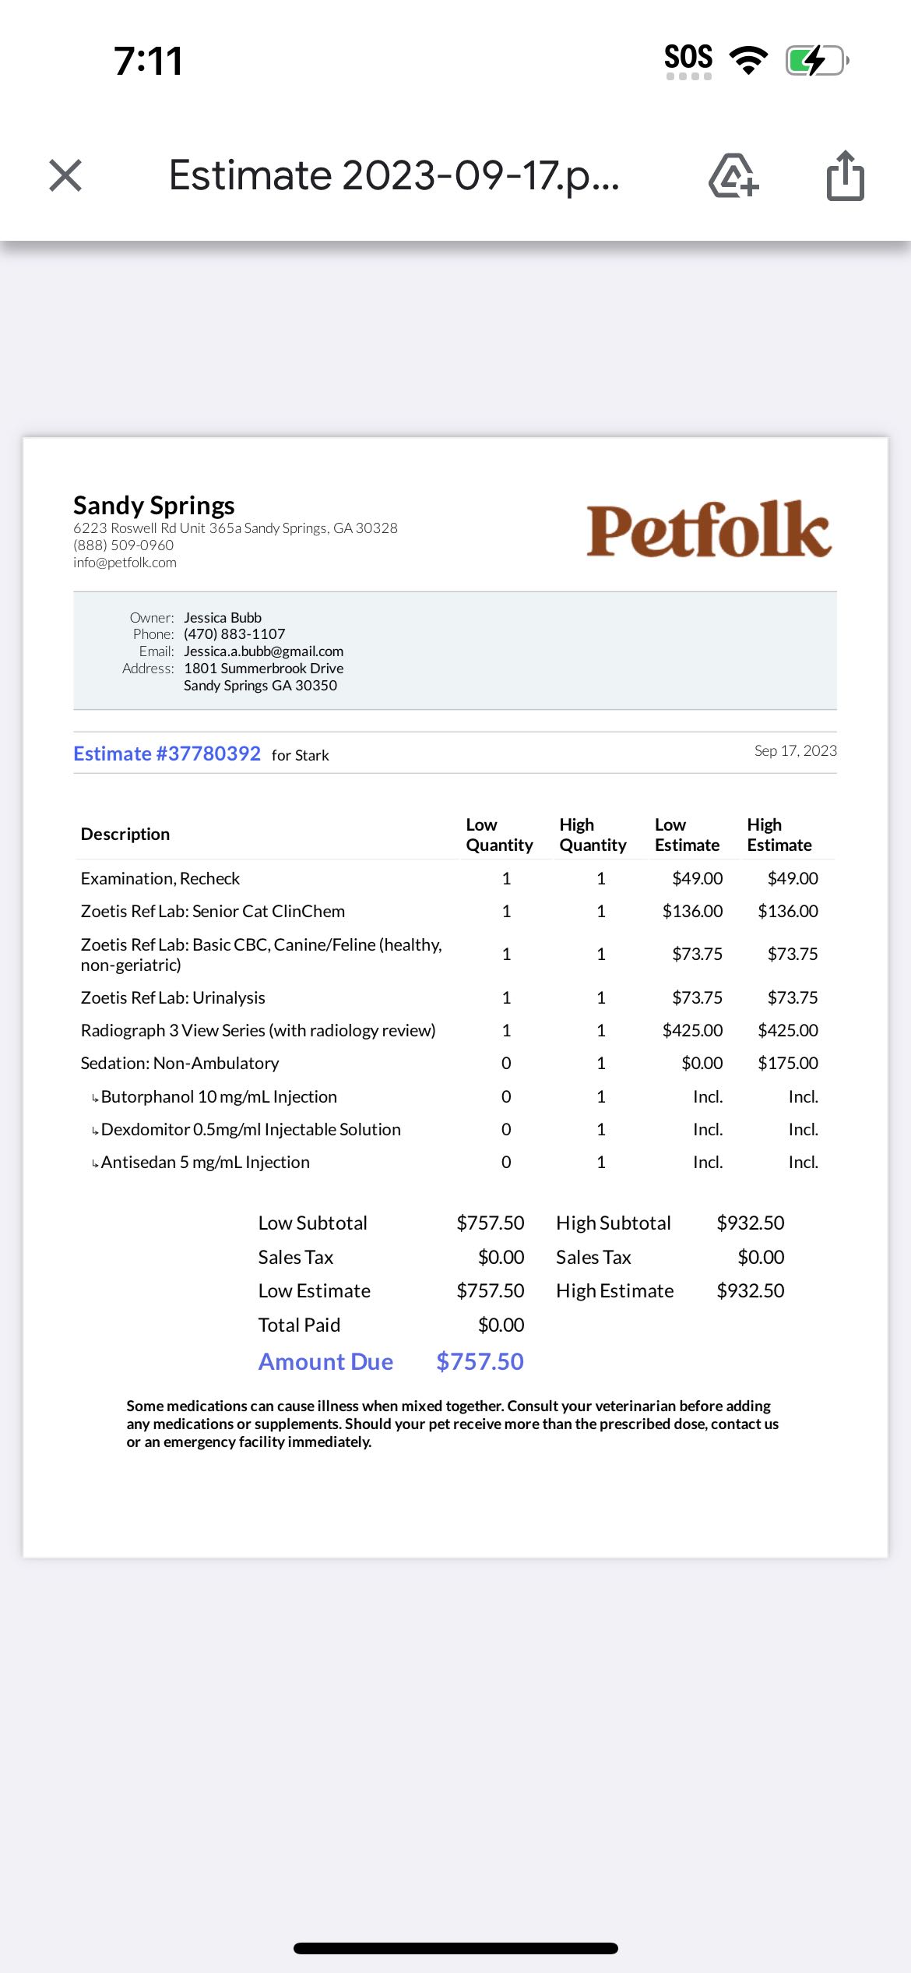Tap the Radiograph 3 View Series row

455,1030
